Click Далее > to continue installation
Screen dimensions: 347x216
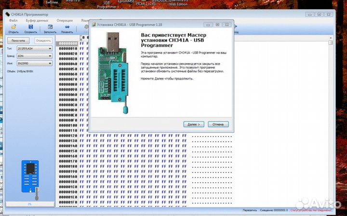[x=194, y=124]
